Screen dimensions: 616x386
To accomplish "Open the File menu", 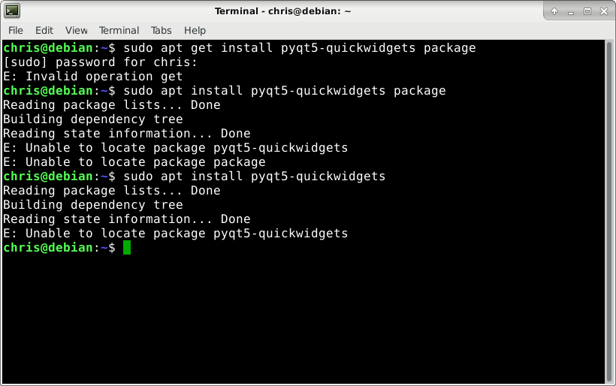I will click(x=16, y=30).
